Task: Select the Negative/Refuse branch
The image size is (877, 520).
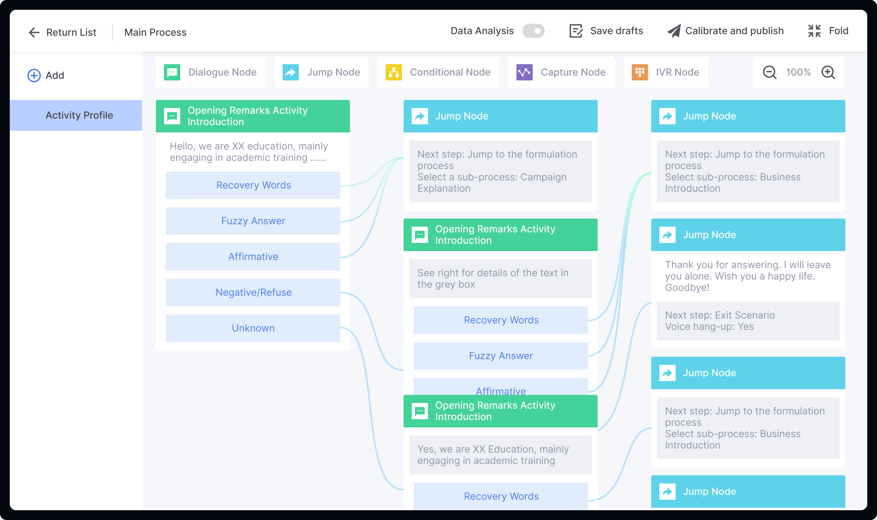Action: pyautogui.click(x=253, y=292)
